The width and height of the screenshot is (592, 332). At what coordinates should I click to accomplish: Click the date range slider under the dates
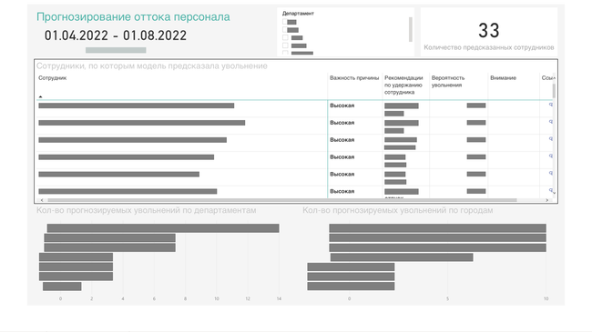pyautogui.click(x=116, y=50)
